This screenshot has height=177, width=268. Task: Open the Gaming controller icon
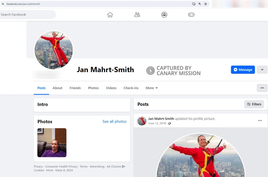pos(191,15)
